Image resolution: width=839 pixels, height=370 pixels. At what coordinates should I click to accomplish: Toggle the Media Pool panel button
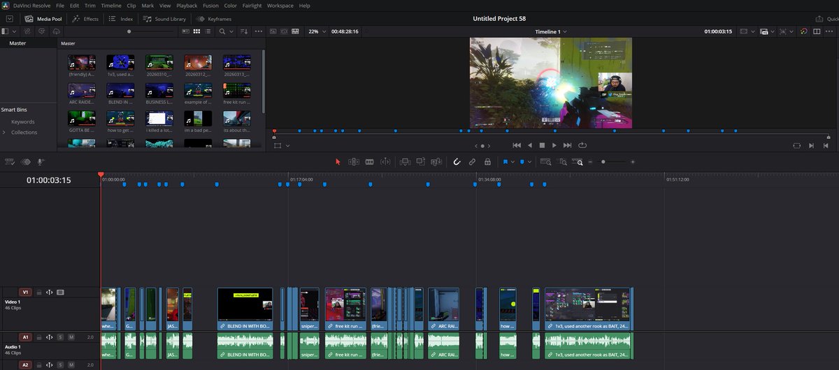click(44, 19)
